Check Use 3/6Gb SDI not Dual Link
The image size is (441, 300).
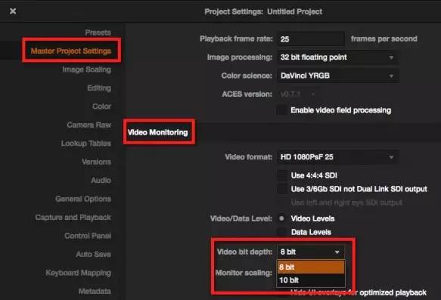(x=282, y=189)
